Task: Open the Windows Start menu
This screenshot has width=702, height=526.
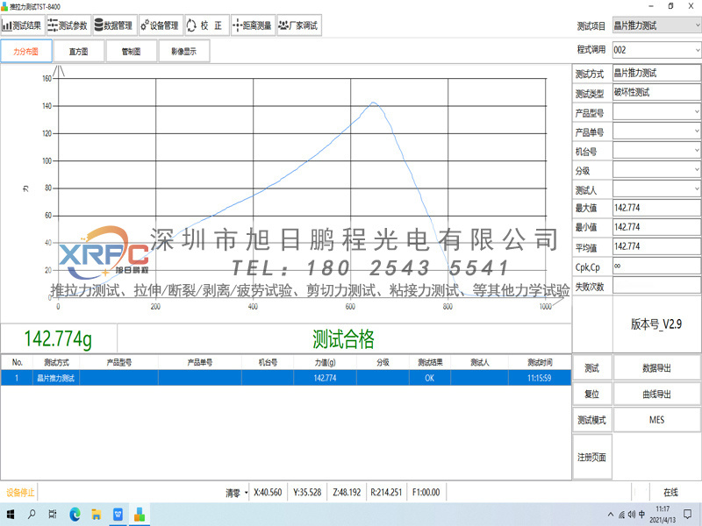Action: click(10, 515)
